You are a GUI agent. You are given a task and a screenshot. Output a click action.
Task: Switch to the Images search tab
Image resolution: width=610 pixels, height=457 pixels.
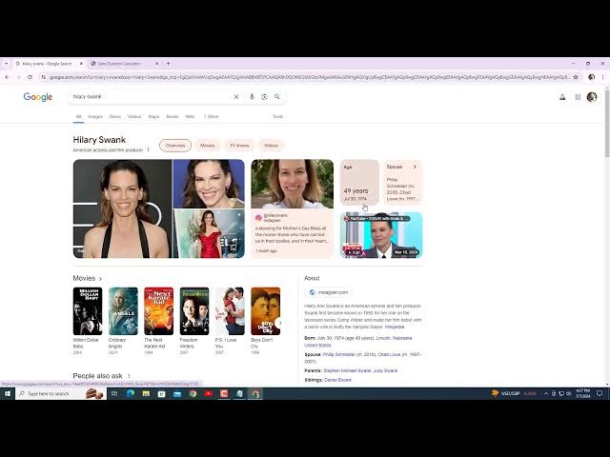95,116
